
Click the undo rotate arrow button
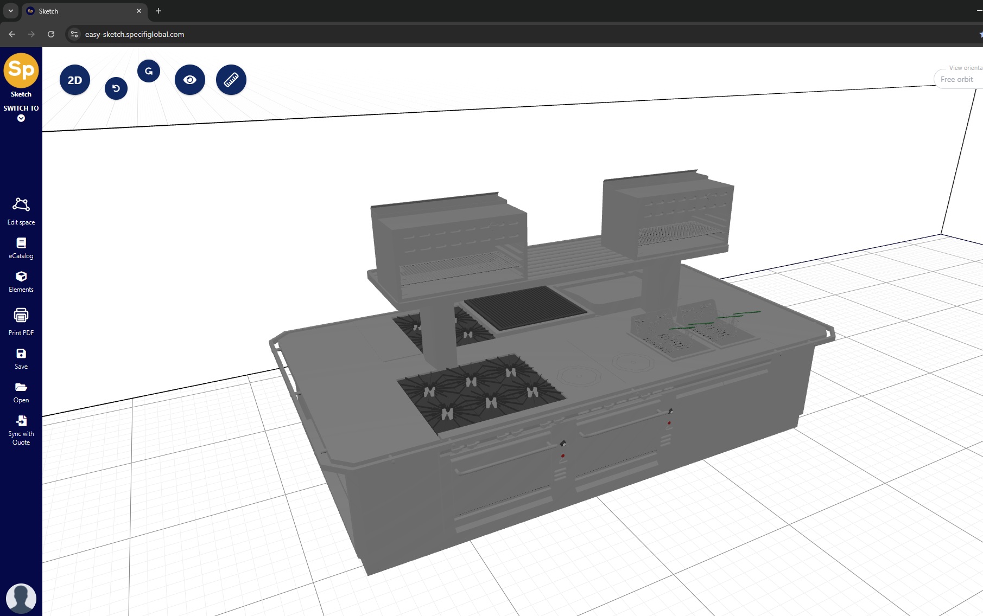click(x=116, y=88)
